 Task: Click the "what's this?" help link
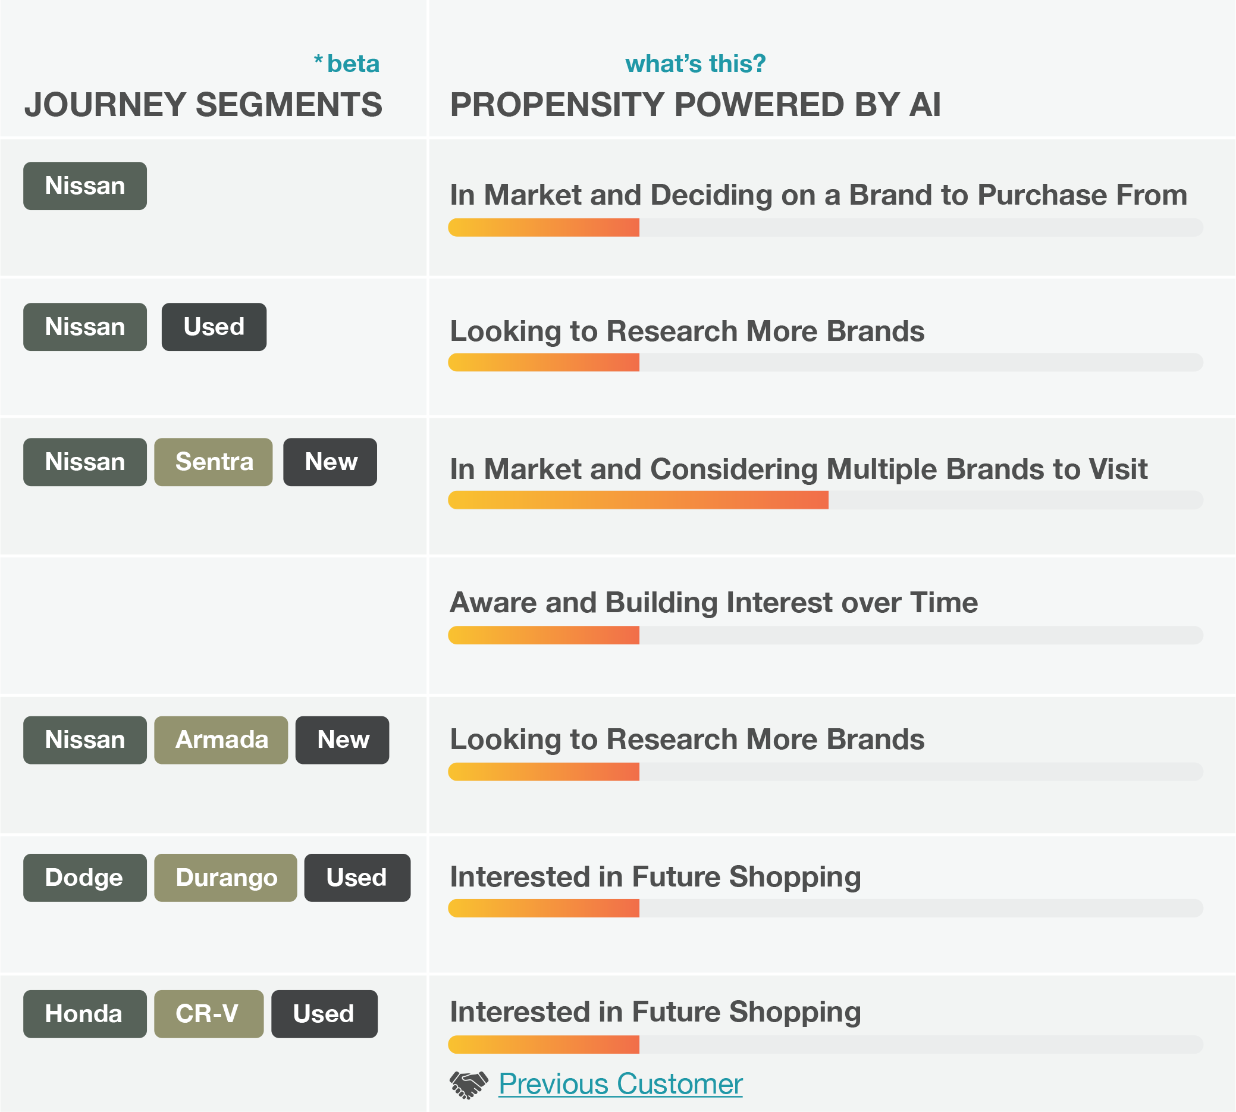tap(695, 64)
